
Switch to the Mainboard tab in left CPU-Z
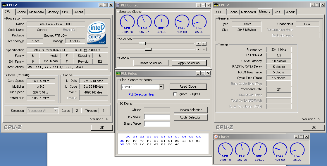(x=37, y=12)
